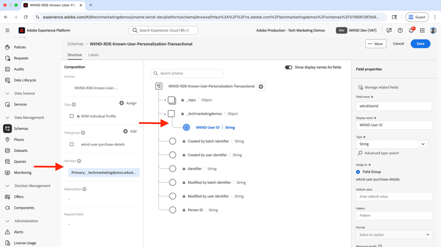
Task: Click the Search schema field
Action: 187,73
